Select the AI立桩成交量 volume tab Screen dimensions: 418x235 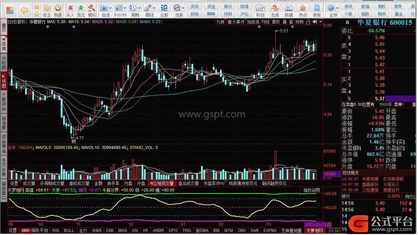tap(162, 183)
